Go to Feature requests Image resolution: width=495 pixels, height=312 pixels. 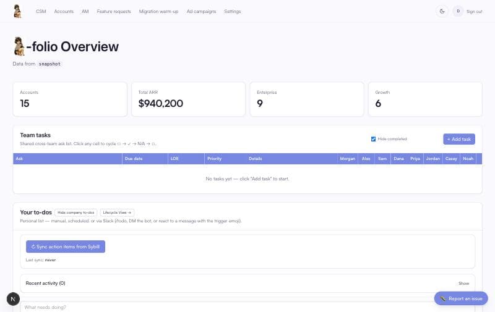coord(114,11)
